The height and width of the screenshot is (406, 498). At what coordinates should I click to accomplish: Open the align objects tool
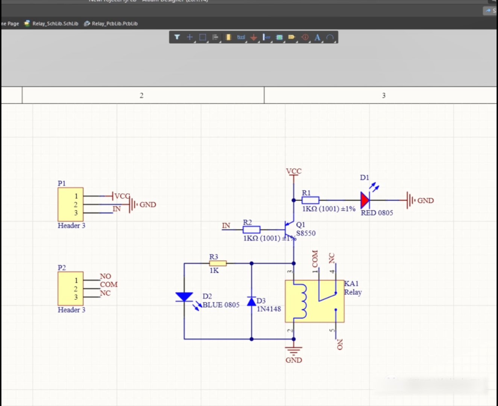pos(215,37)
